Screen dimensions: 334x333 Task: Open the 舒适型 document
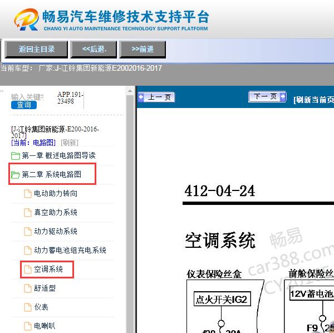(45, 288)
